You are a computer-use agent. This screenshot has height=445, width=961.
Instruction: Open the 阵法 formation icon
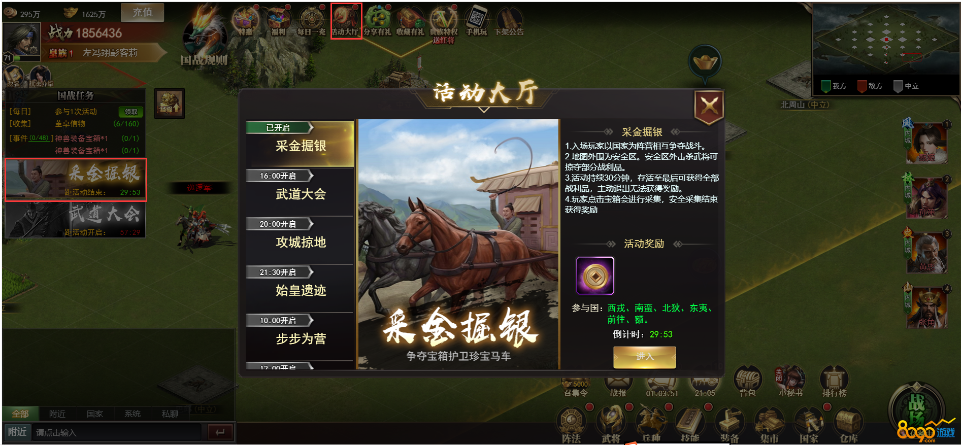pos(572,425)
